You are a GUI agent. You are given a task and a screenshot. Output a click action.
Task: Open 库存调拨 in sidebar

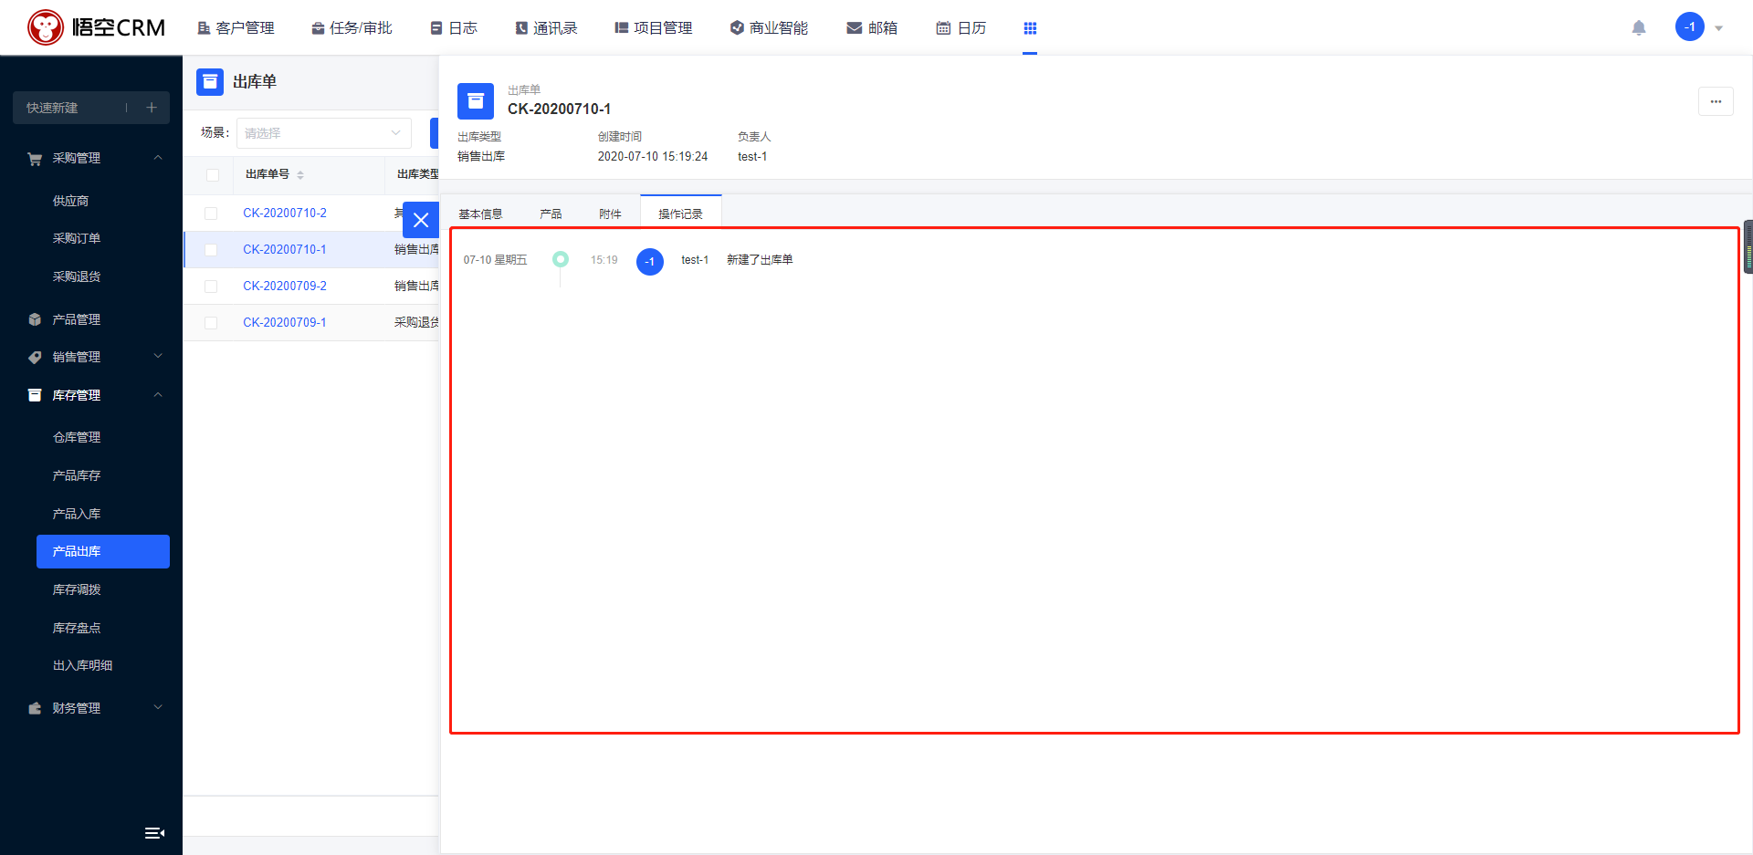pyautogui.click(x=77, y=589)
